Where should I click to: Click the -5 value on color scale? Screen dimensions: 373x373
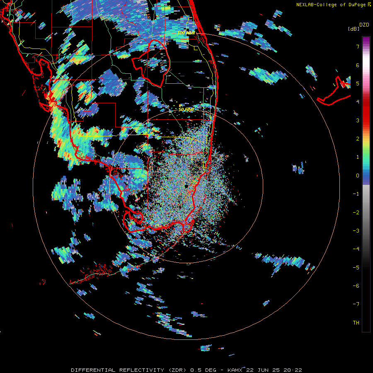click(356, 267)
